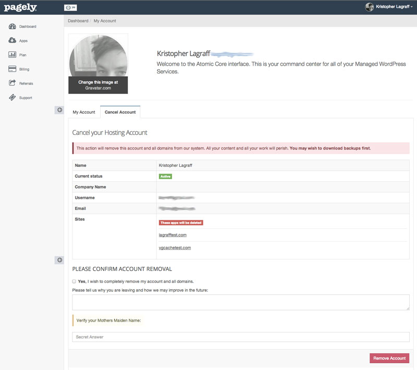Open the Plan bar chart icon
The image size is (417, 370).
(12, 55)
